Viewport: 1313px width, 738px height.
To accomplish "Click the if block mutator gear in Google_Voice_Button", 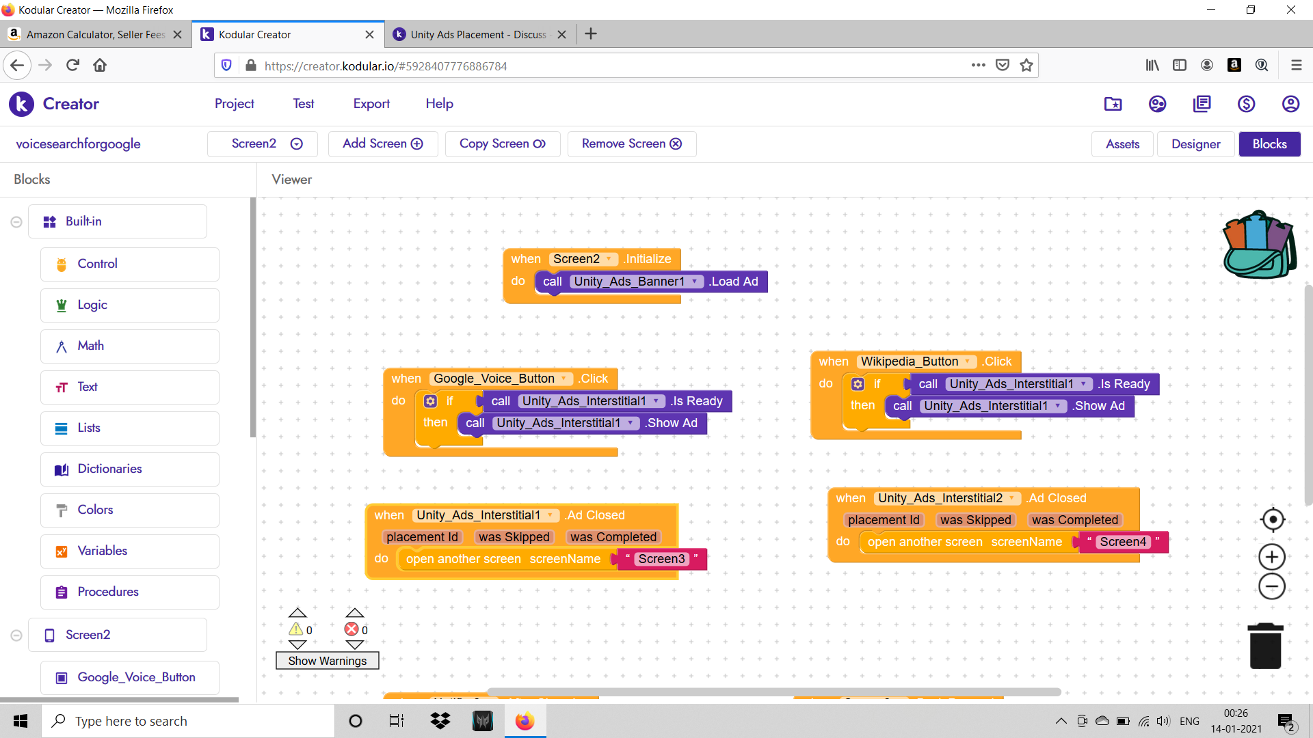I will coord(430,401).
